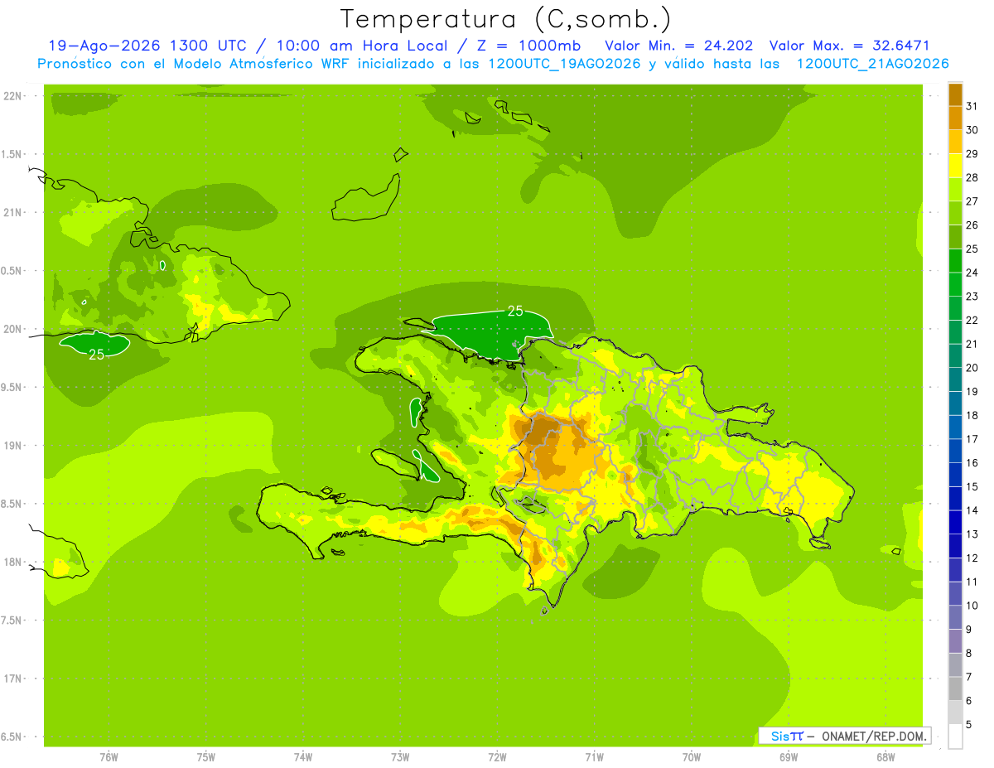The image size is (994, 768).
Task: Click the '74W' longitude axis label
Action: 303,757
